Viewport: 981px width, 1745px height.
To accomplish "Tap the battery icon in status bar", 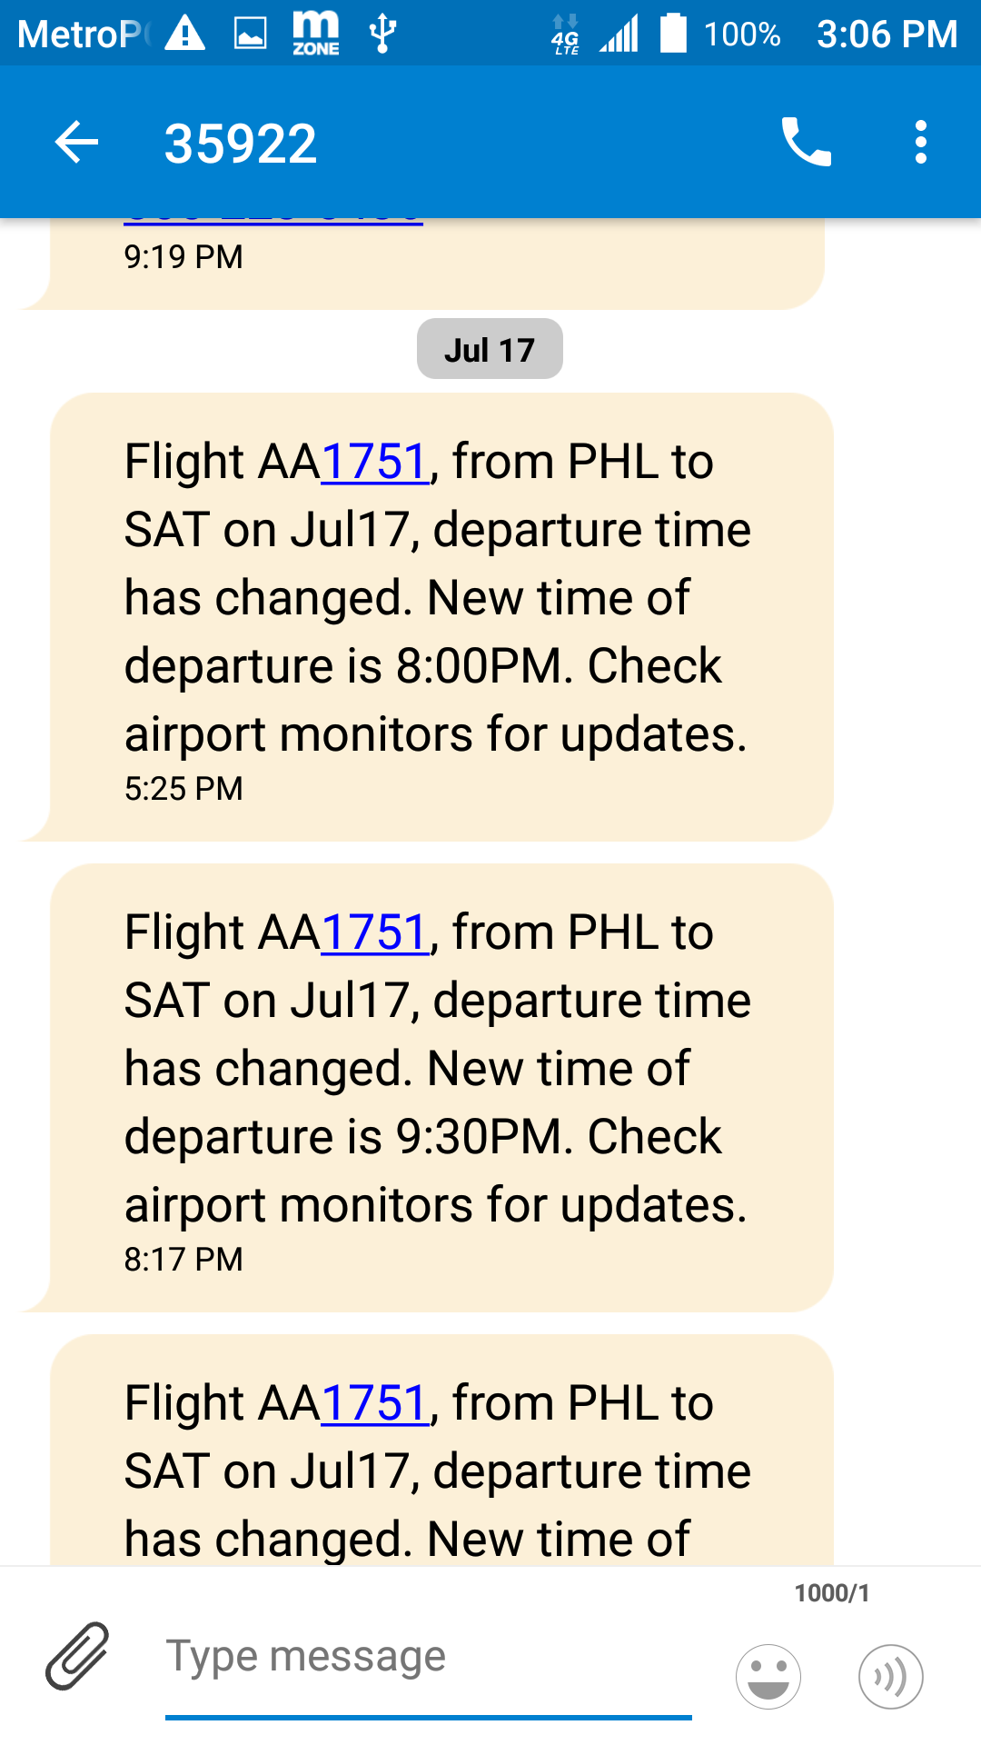I will click(673, 35).
